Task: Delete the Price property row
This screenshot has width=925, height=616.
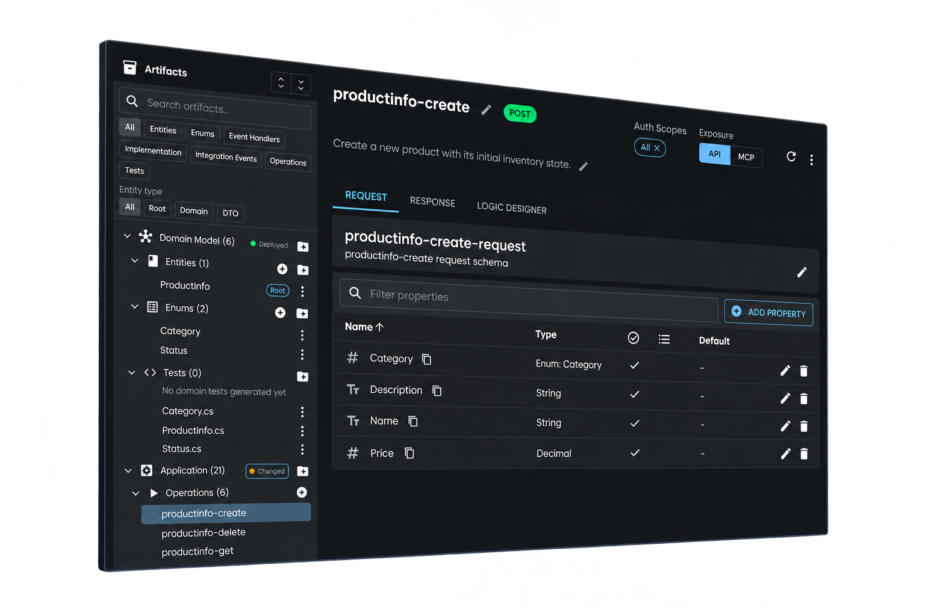Action: [x=804, y=454]
